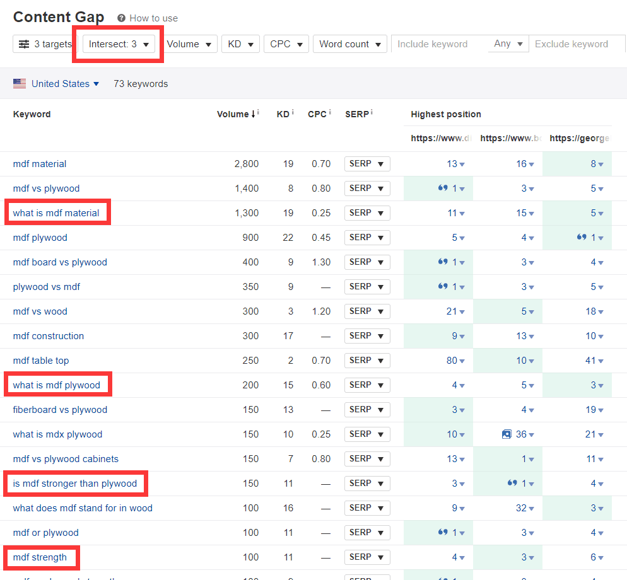Open SERP dropdown for mdf material row
Image resolution: width=627 pixels, height=580 pixels.
(367, 164)
